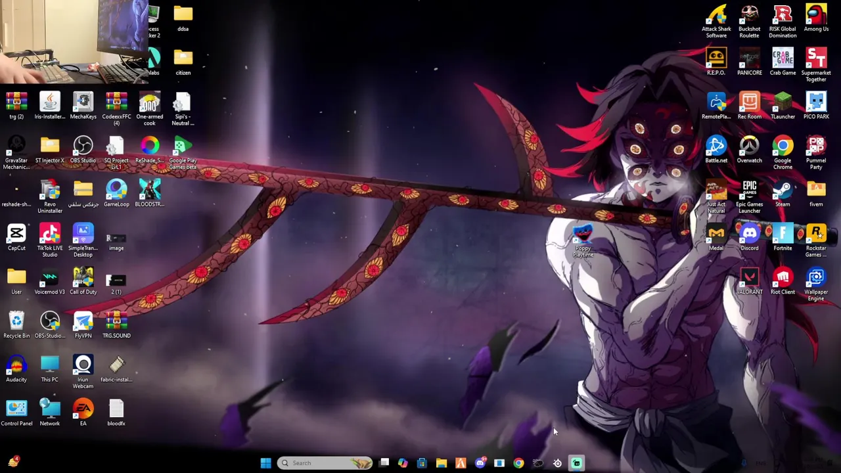Select the Fortnite desktop icon
Viewport: 841px width, 473px height.
pos(783,238)
